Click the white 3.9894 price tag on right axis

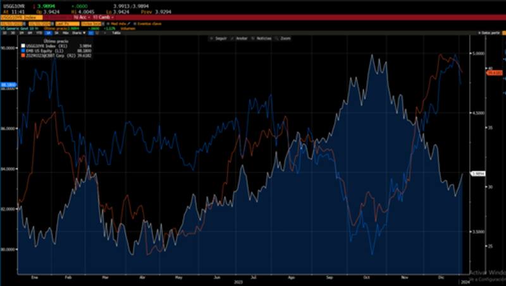(x=478, y=174)
